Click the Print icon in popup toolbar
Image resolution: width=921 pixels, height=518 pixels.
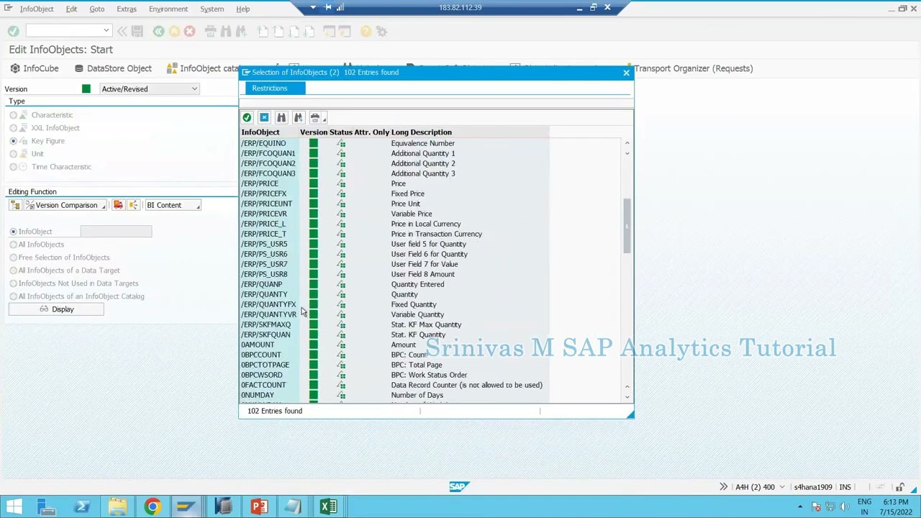coord(315,117)
